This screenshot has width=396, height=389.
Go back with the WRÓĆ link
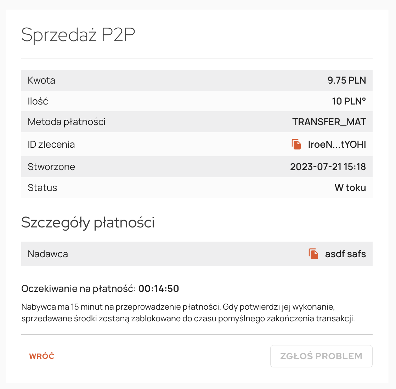(42, 356)
